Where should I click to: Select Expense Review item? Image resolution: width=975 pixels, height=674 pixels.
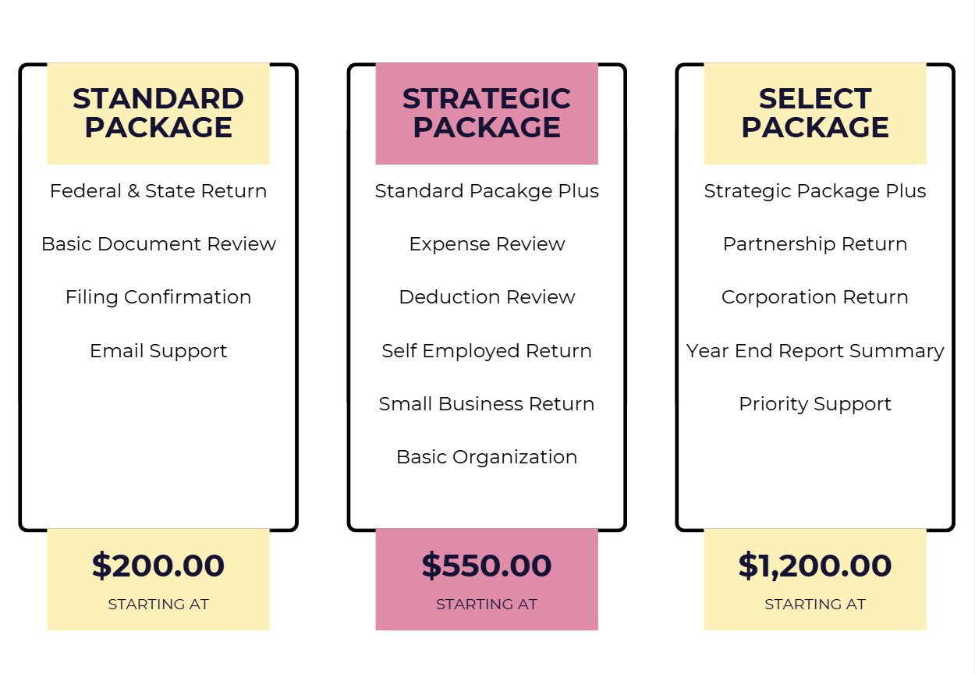[487, 244]
